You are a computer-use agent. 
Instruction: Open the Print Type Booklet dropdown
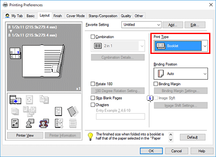point(181,46)
